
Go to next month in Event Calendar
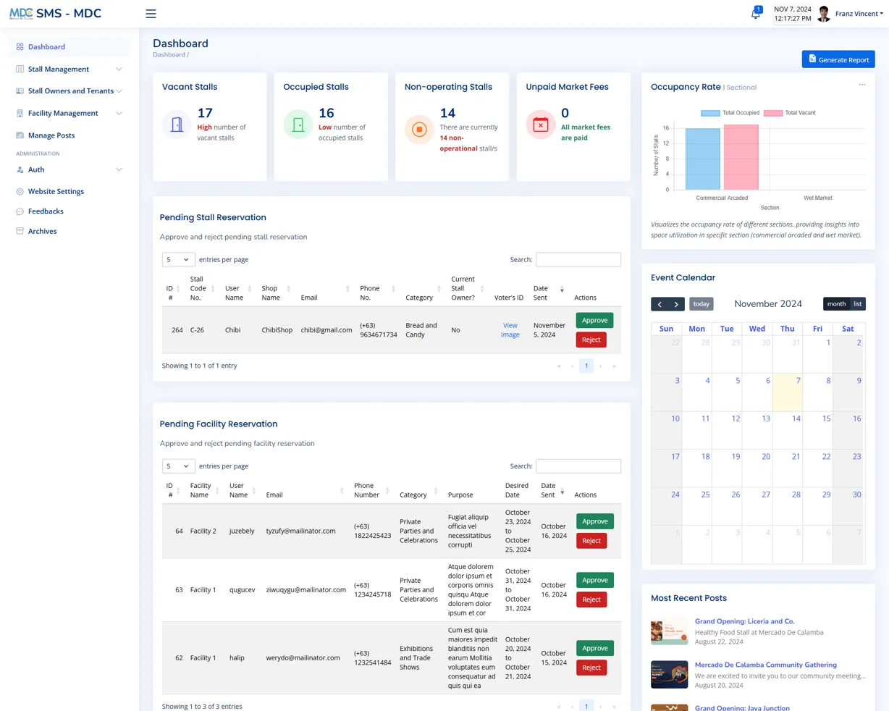(x=676, y=304)
